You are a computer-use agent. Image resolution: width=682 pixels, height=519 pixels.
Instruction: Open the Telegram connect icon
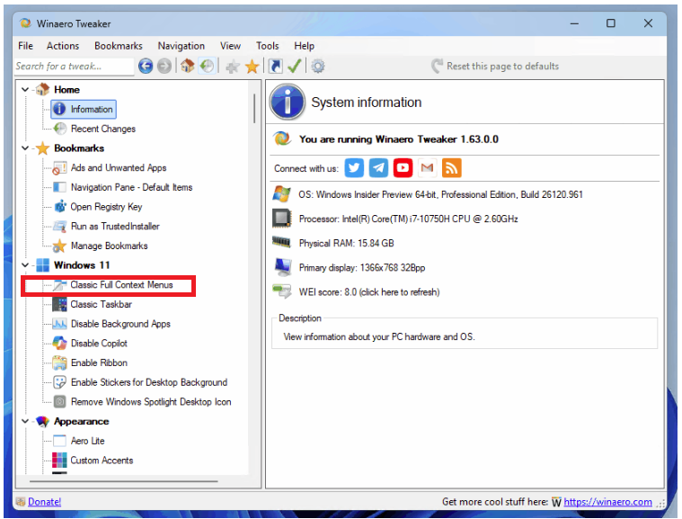tap(379, 168)
